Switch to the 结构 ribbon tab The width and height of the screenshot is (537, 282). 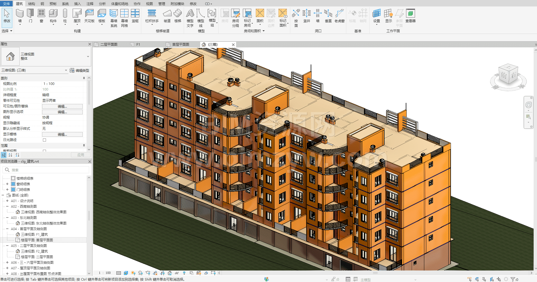32,4
